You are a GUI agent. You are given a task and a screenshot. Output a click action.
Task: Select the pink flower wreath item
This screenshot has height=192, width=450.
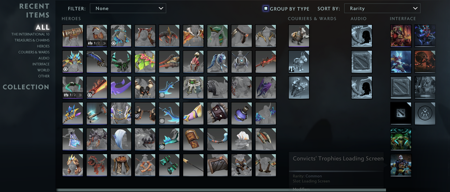(145, 62)
